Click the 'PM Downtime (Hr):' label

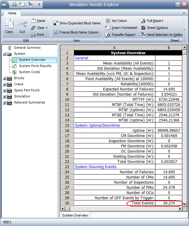point(138,146)
